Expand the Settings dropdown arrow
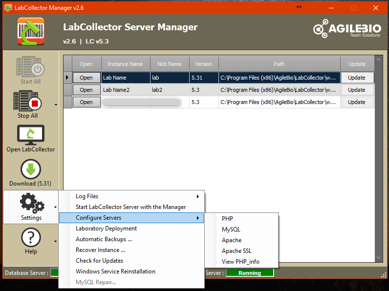Viewport: 389px width, 291px height. click(x=55, y=207)
